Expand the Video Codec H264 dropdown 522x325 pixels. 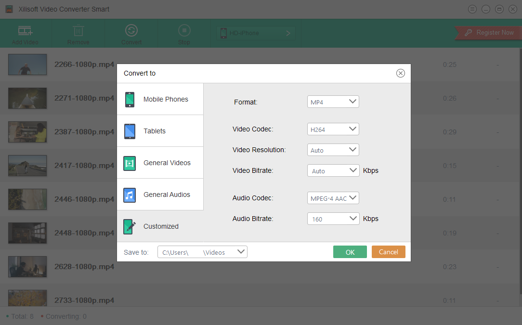[x=333, y=129]
